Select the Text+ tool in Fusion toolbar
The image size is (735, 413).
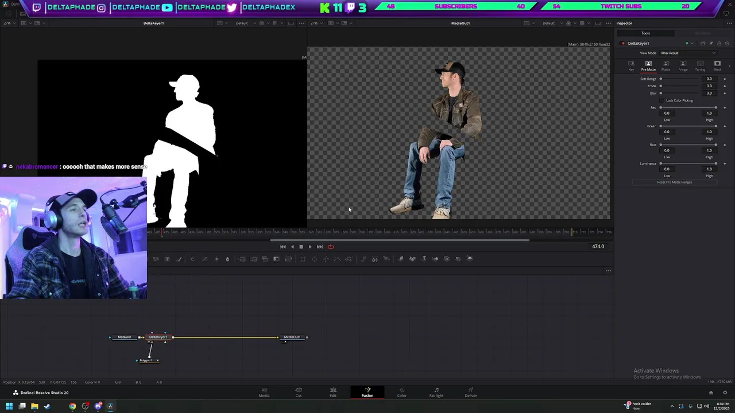tap(167, 259)
